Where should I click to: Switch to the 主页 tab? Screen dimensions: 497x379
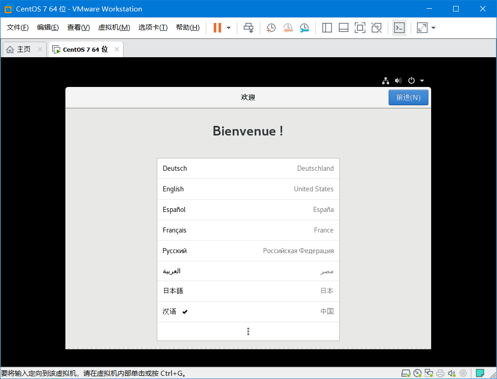click(x=24, y=49)
